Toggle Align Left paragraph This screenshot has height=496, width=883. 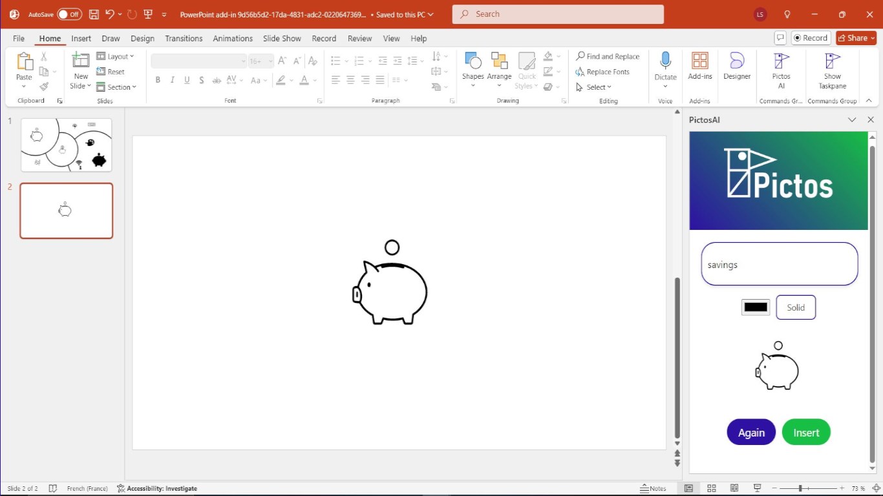coord(335,80)
